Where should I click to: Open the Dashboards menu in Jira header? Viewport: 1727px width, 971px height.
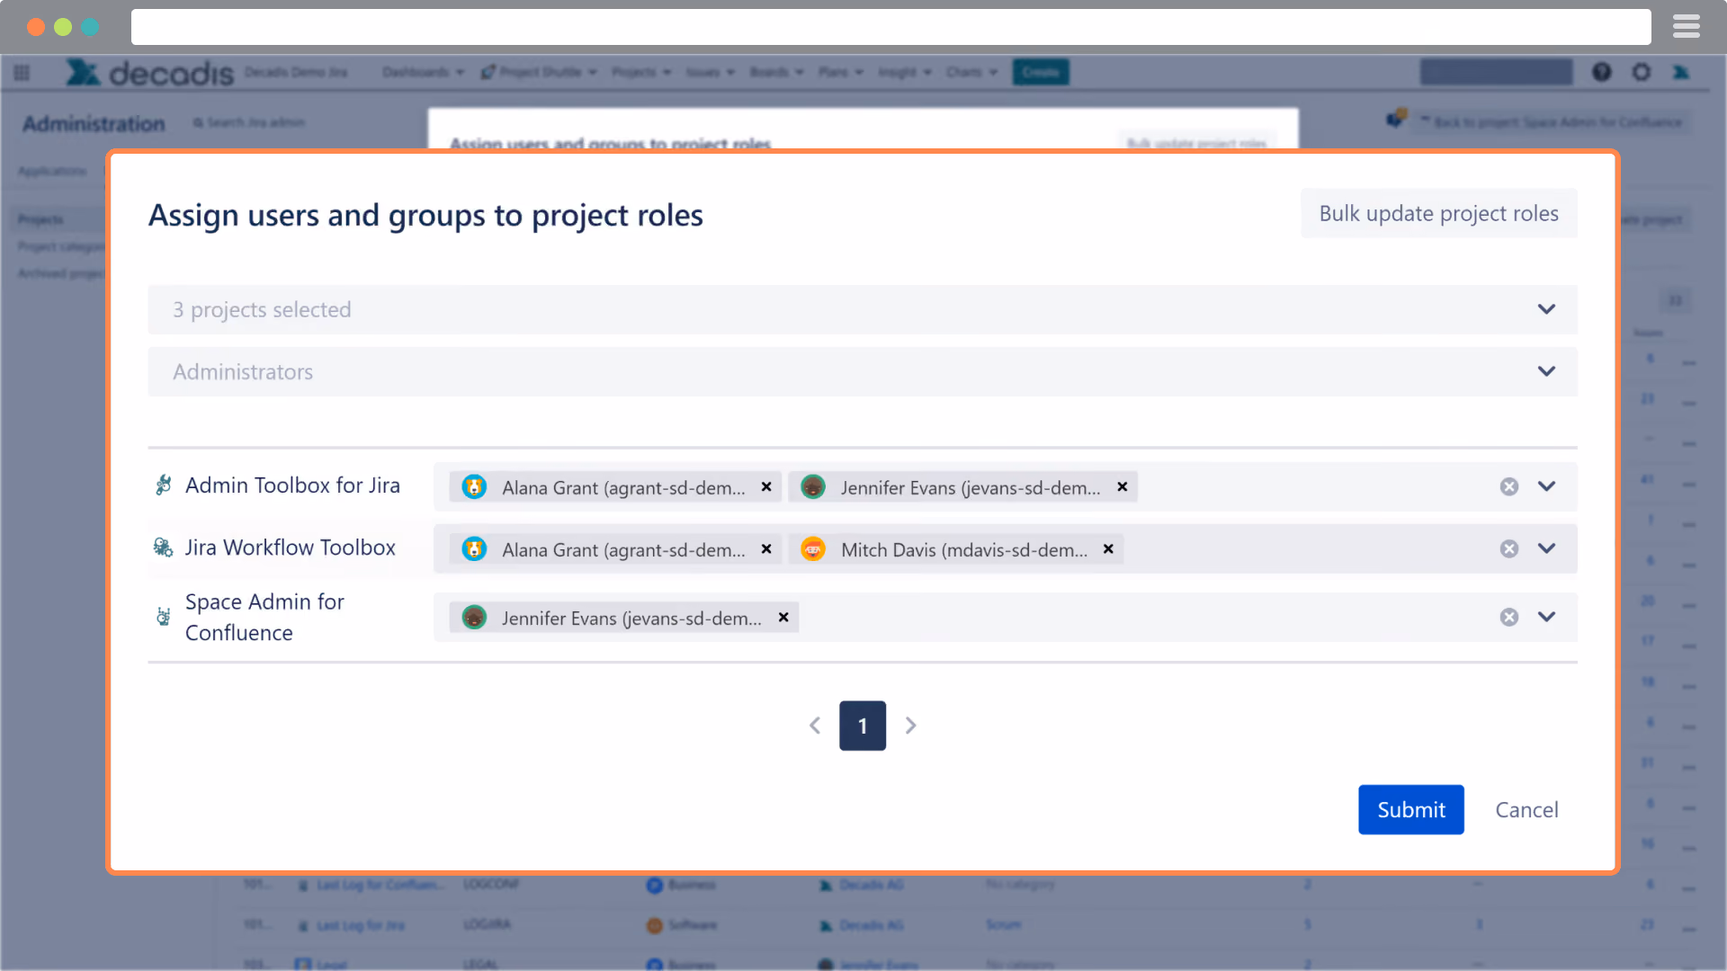(423, 72)
